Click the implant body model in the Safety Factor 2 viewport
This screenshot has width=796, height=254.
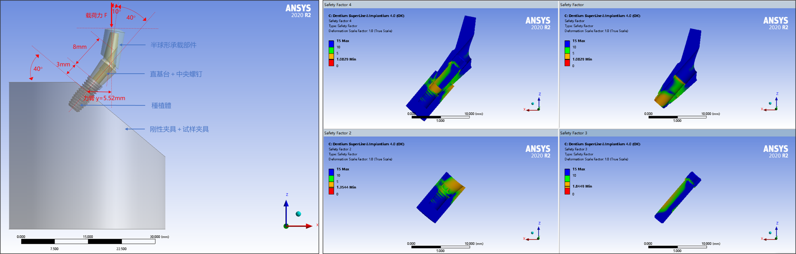[x=441, y=197]
